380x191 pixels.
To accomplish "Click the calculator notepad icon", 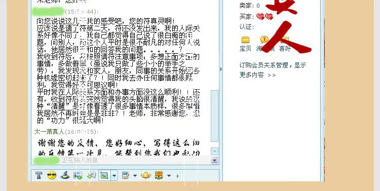I will click(x=126, y=175).
